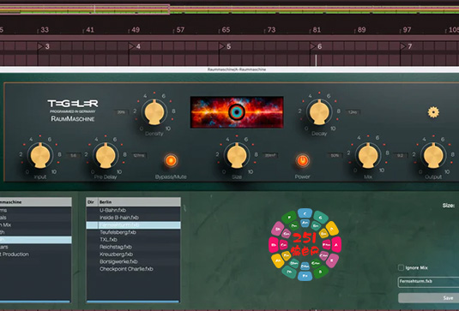The height and width of the screenshot is (311, 459).
Task: Enable the Ignore Mix checkbox
Action: [x=401, y=267]
